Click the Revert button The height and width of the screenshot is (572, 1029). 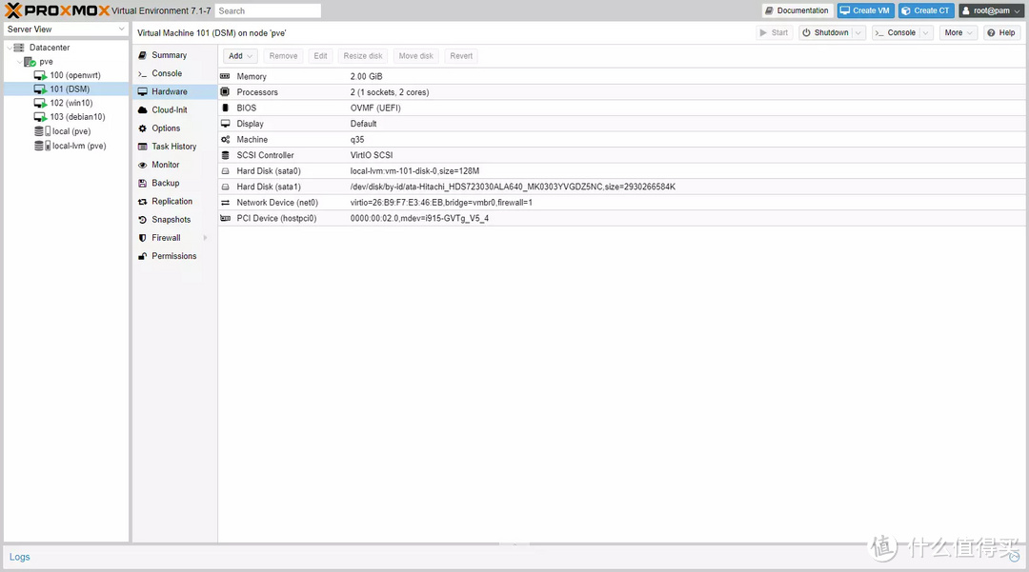coord(461,56)
